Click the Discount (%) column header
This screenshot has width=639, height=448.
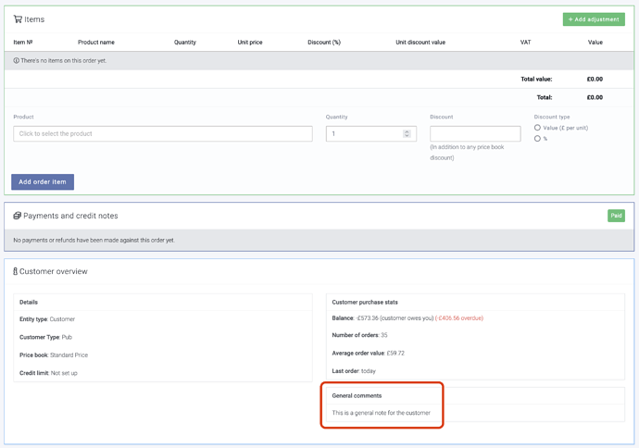[324, 42]
